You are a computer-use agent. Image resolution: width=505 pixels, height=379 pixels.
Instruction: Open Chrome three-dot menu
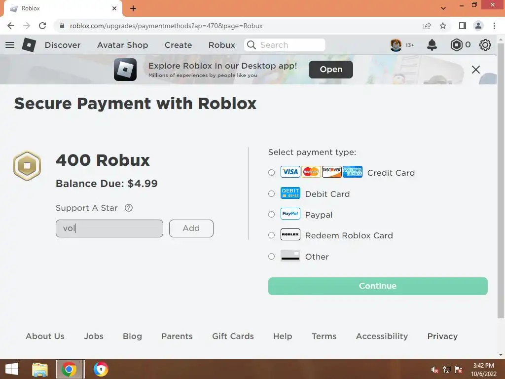click(494, 26)
